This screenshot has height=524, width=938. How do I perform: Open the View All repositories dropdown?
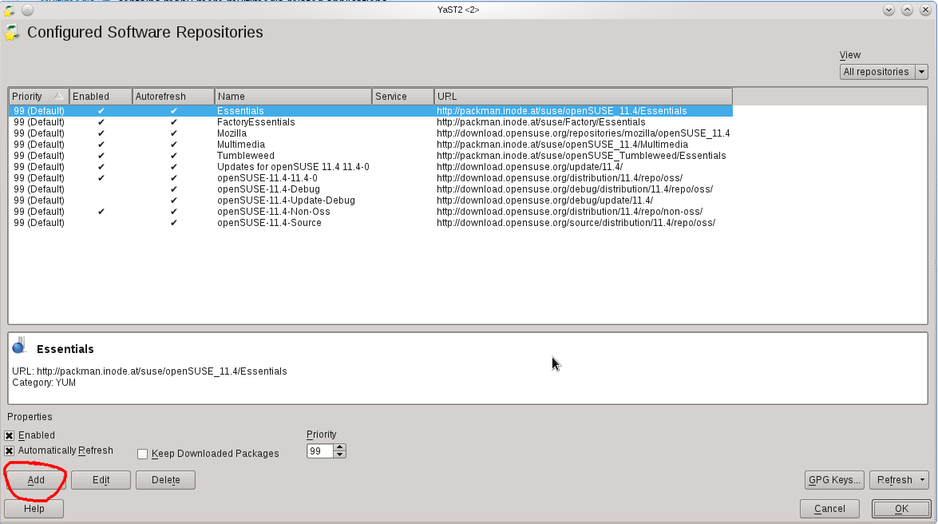click(883, 72)
